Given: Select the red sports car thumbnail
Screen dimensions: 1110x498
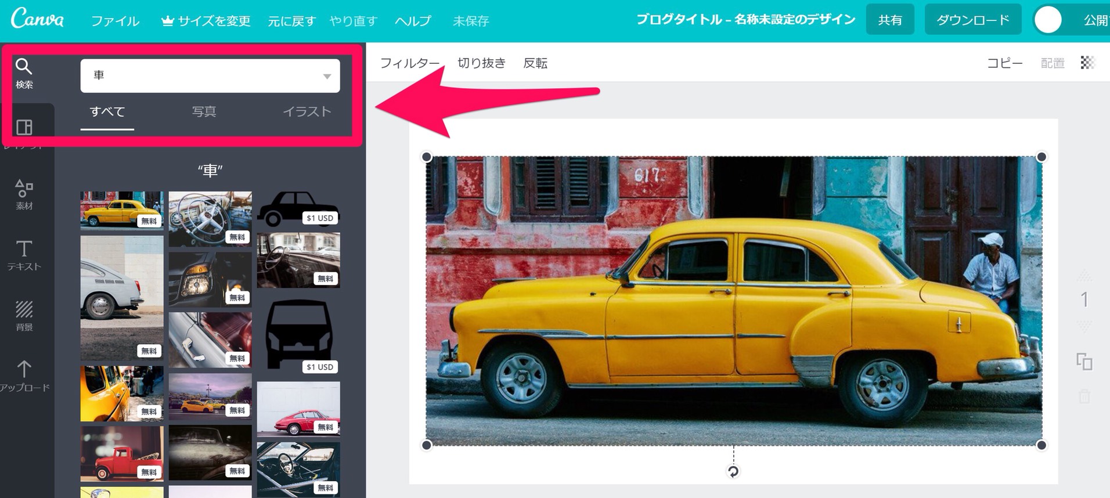Looking at the screenshot, I should [298, 409].
